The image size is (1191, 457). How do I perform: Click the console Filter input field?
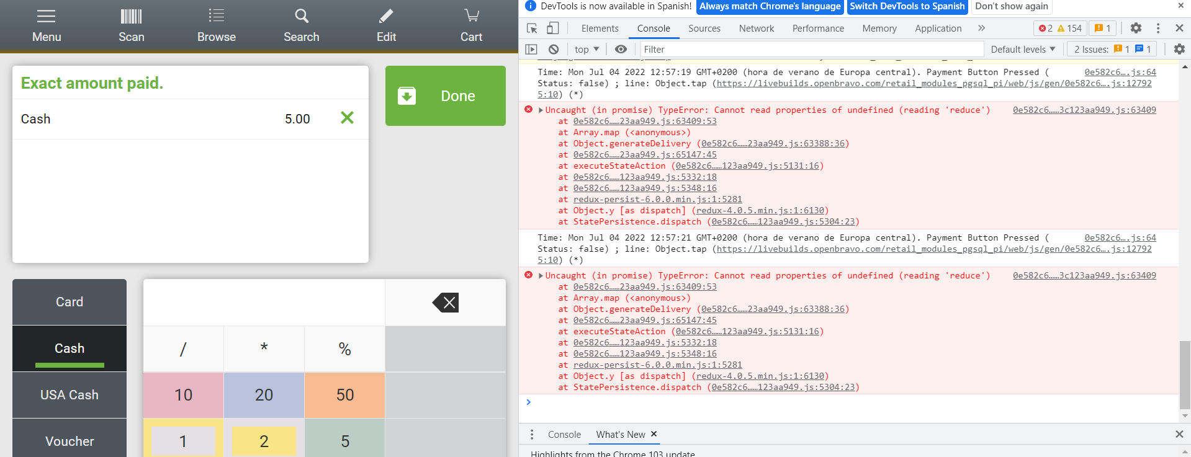point(810,50)
